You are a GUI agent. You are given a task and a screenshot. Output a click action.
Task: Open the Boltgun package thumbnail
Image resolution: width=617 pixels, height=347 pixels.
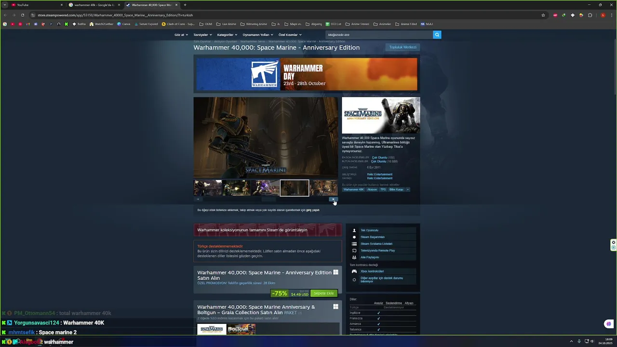(x=241, y=329)
